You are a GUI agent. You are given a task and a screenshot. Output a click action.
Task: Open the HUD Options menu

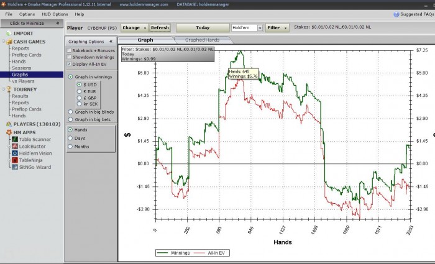coord(55,14)
